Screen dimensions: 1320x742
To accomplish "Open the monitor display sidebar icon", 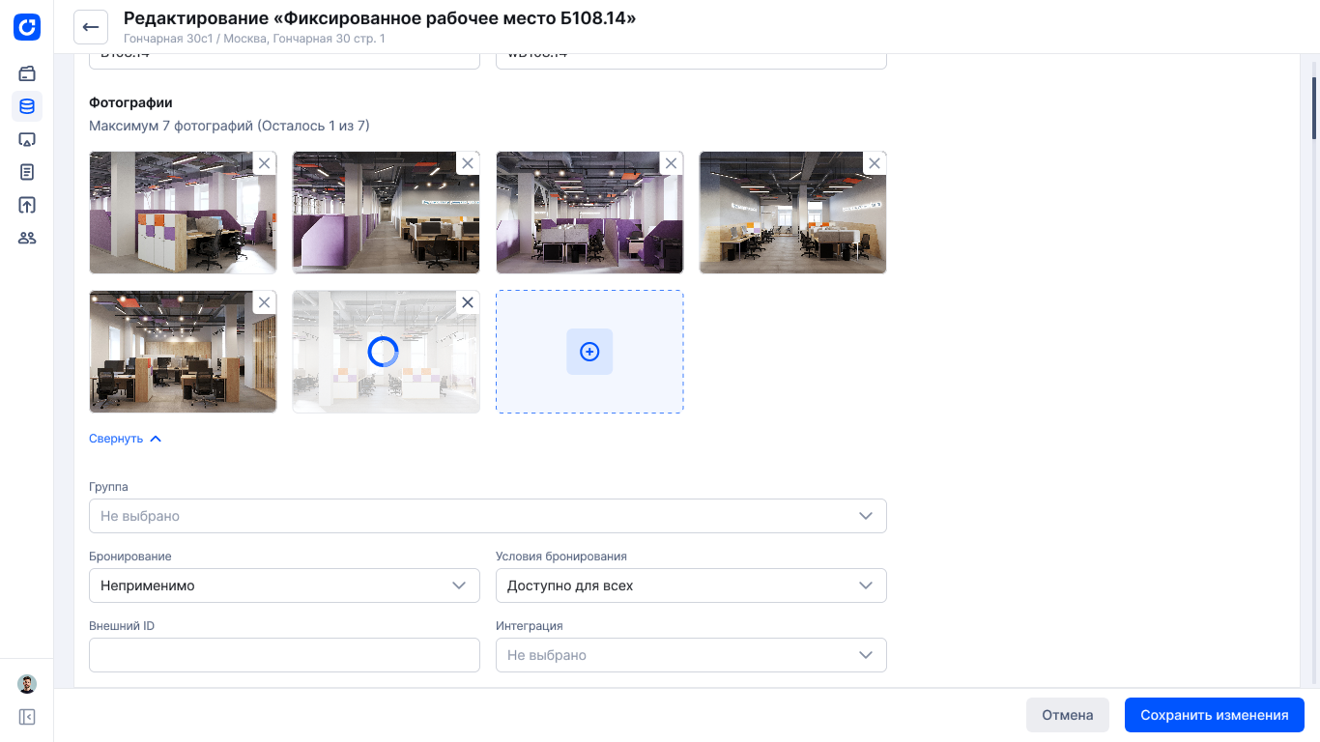I will pyautogui.click(x=27, y=139).
